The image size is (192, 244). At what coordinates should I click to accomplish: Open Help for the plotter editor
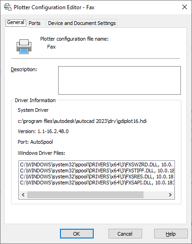pyautogui.click(x=171, y=233)
